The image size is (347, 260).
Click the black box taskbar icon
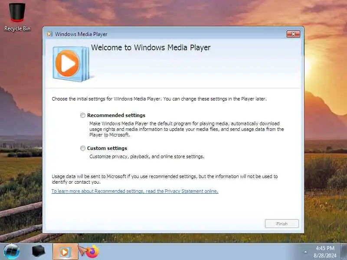(38, 251)
